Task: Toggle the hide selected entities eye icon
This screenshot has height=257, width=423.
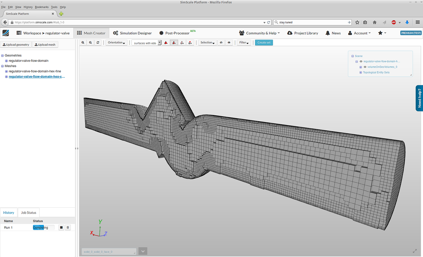Action: pyautogui.click(x=221, y=43)
